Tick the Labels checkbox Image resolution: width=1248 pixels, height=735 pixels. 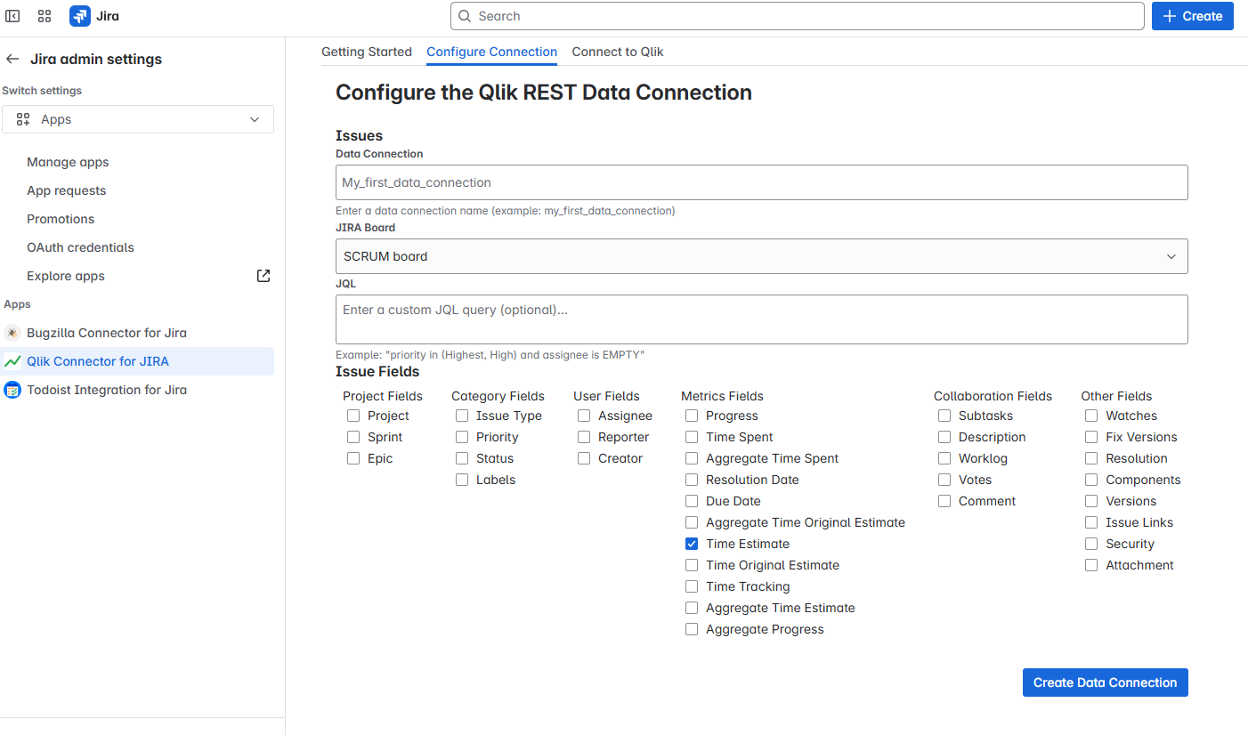462,480
